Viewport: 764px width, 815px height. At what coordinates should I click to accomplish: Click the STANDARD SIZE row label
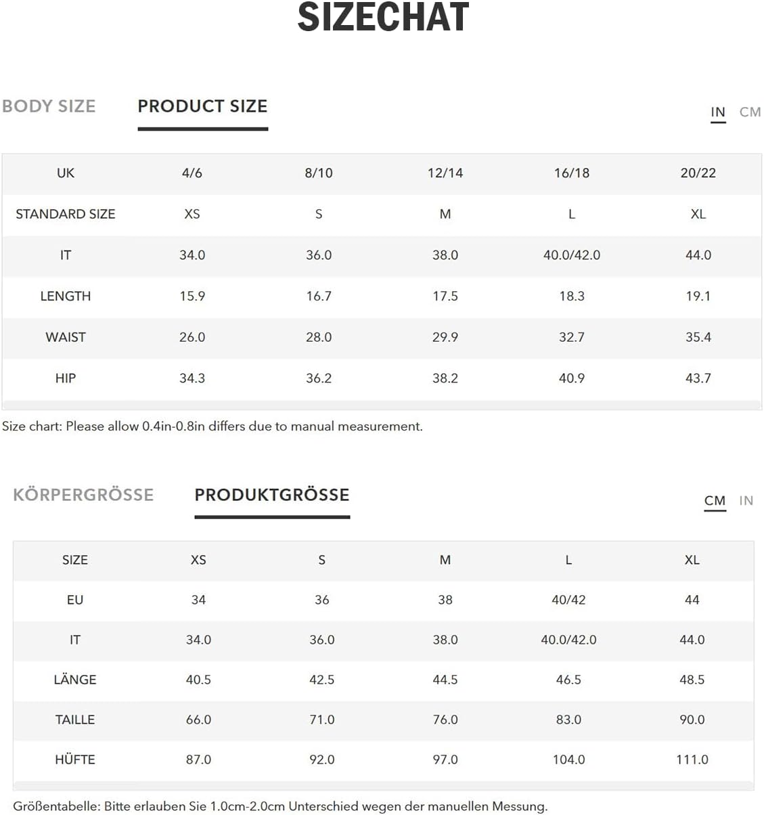66,215
